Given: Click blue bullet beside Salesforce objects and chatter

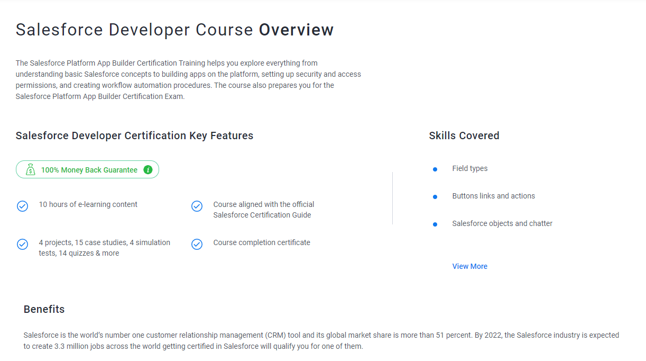Looking at the screenshot, I should pyautogui.click(x=435, y=224).
